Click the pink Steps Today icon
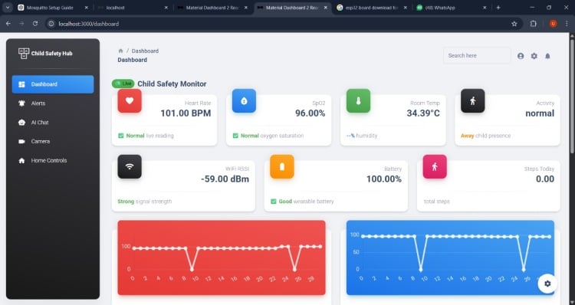Viewport: 575px width, 305px height. tap(435, 167)
